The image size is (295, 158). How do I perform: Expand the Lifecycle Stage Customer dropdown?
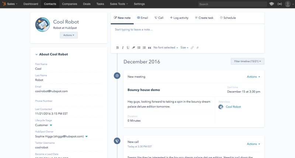coord(51,125)
